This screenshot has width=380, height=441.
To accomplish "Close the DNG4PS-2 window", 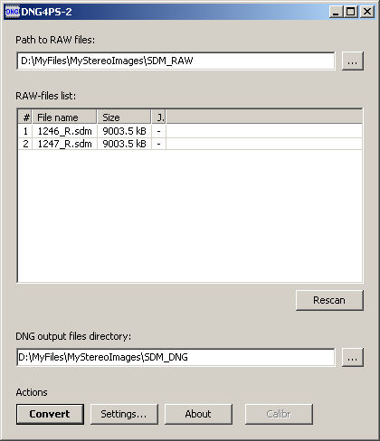I will pyautogui.click(x=367, y=12).
